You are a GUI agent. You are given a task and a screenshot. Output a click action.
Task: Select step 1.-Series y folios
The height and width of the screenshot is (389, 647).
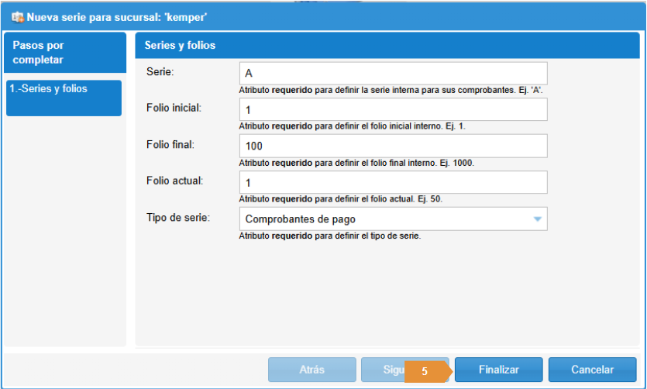coord(64,98)
